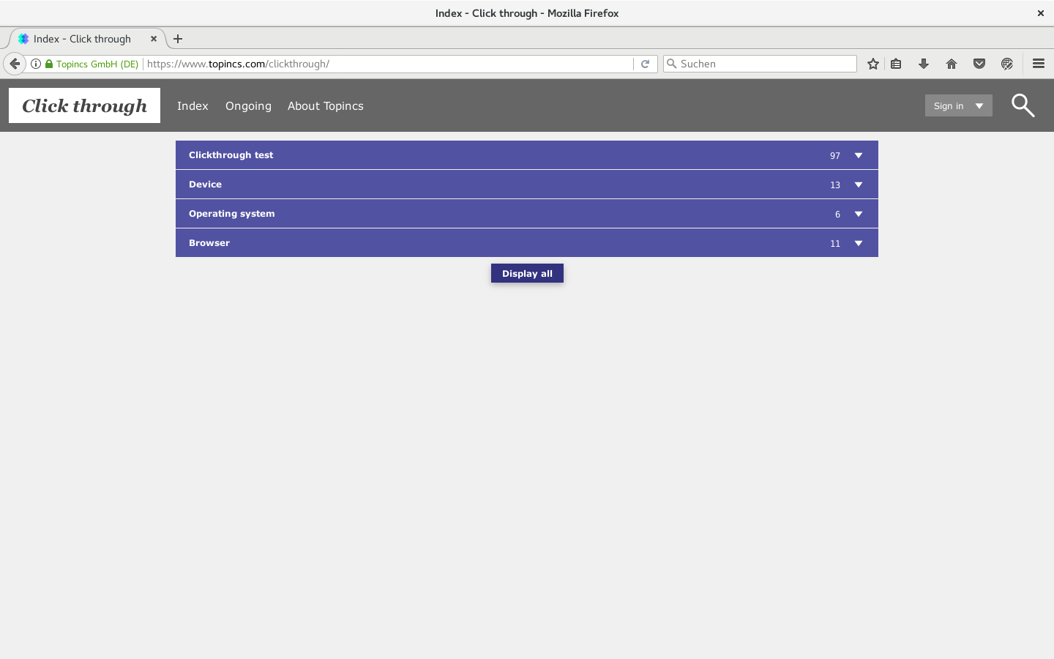Open the Sign in dropdown
Viewport: 1054px width, 659px height.
958,105
